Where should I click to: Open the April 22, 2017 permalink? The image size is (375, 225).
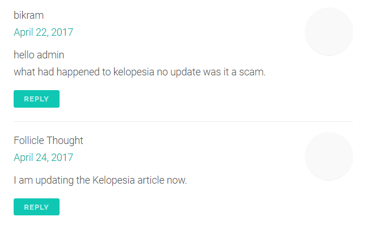click(x=43, y=32)
